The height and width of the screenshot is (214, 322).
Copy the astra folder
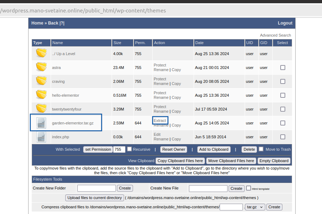coord(176,70)
